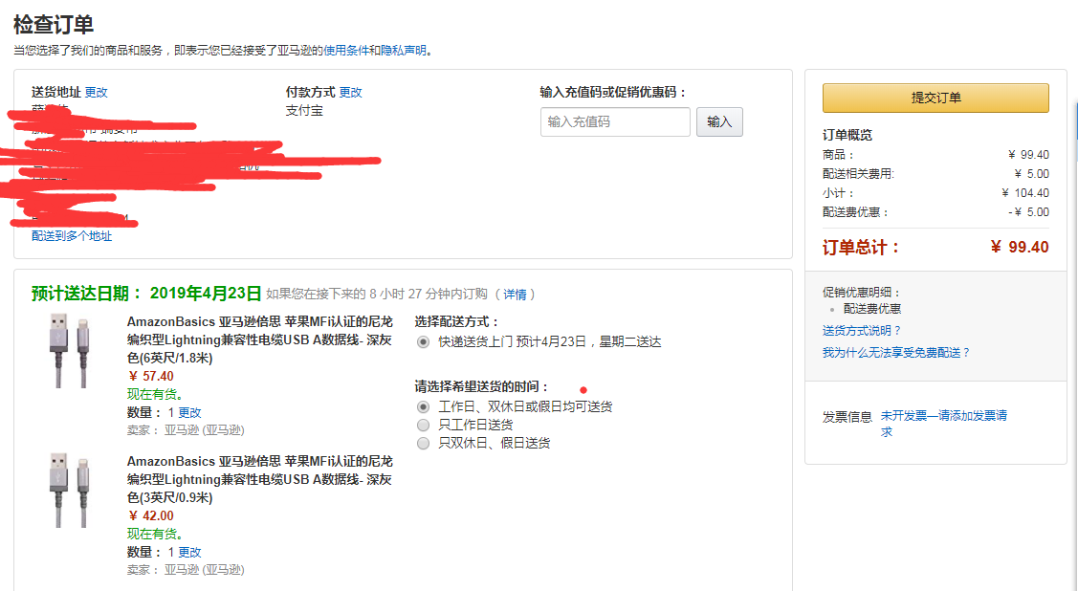The image size is (1078, 591).
Task: Click 预计送达日期 2019年4月23日 heading
Action: click(x=146, y=294)
